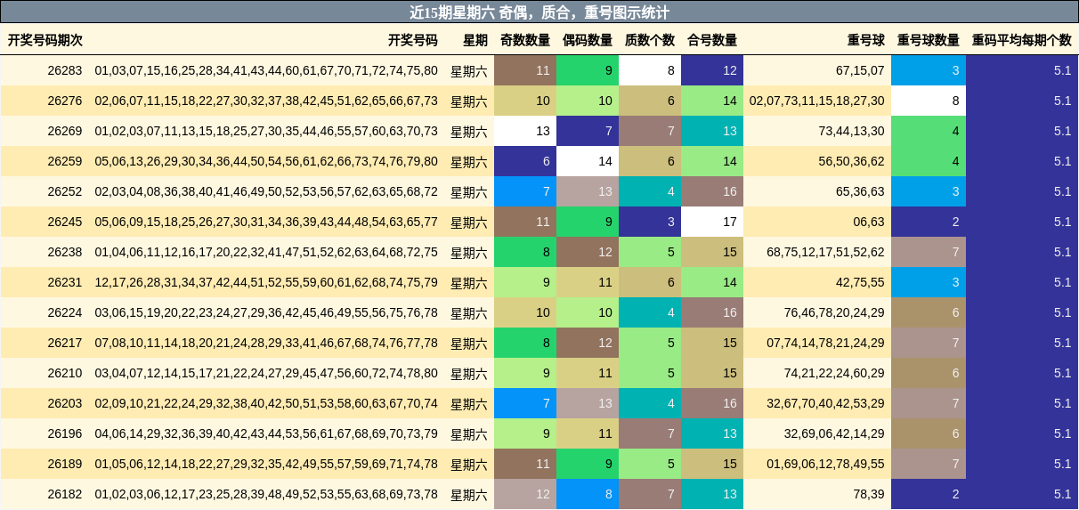Viewport: 1079px width, 510px height.
Task: Click the 偶码数量 cell in row 26182
Action: pyautogui.click(x=588, y=494)
